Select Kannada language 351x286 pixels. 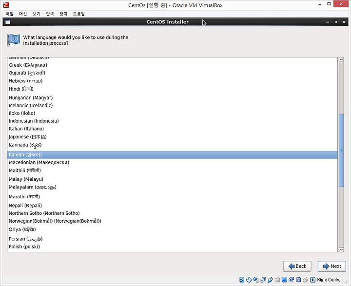[173, 145]
